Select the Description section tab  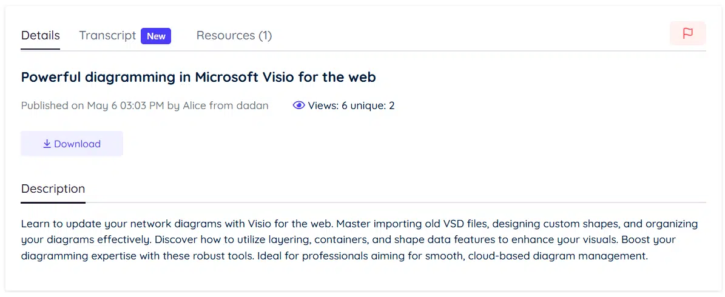click(x=53, y=189)
